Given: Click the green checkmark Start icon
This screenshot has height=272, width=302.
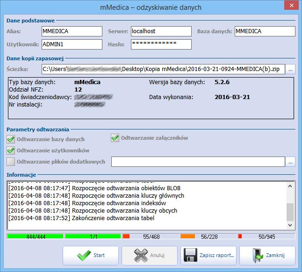Looking at the screenshot, I should [84, 255].
